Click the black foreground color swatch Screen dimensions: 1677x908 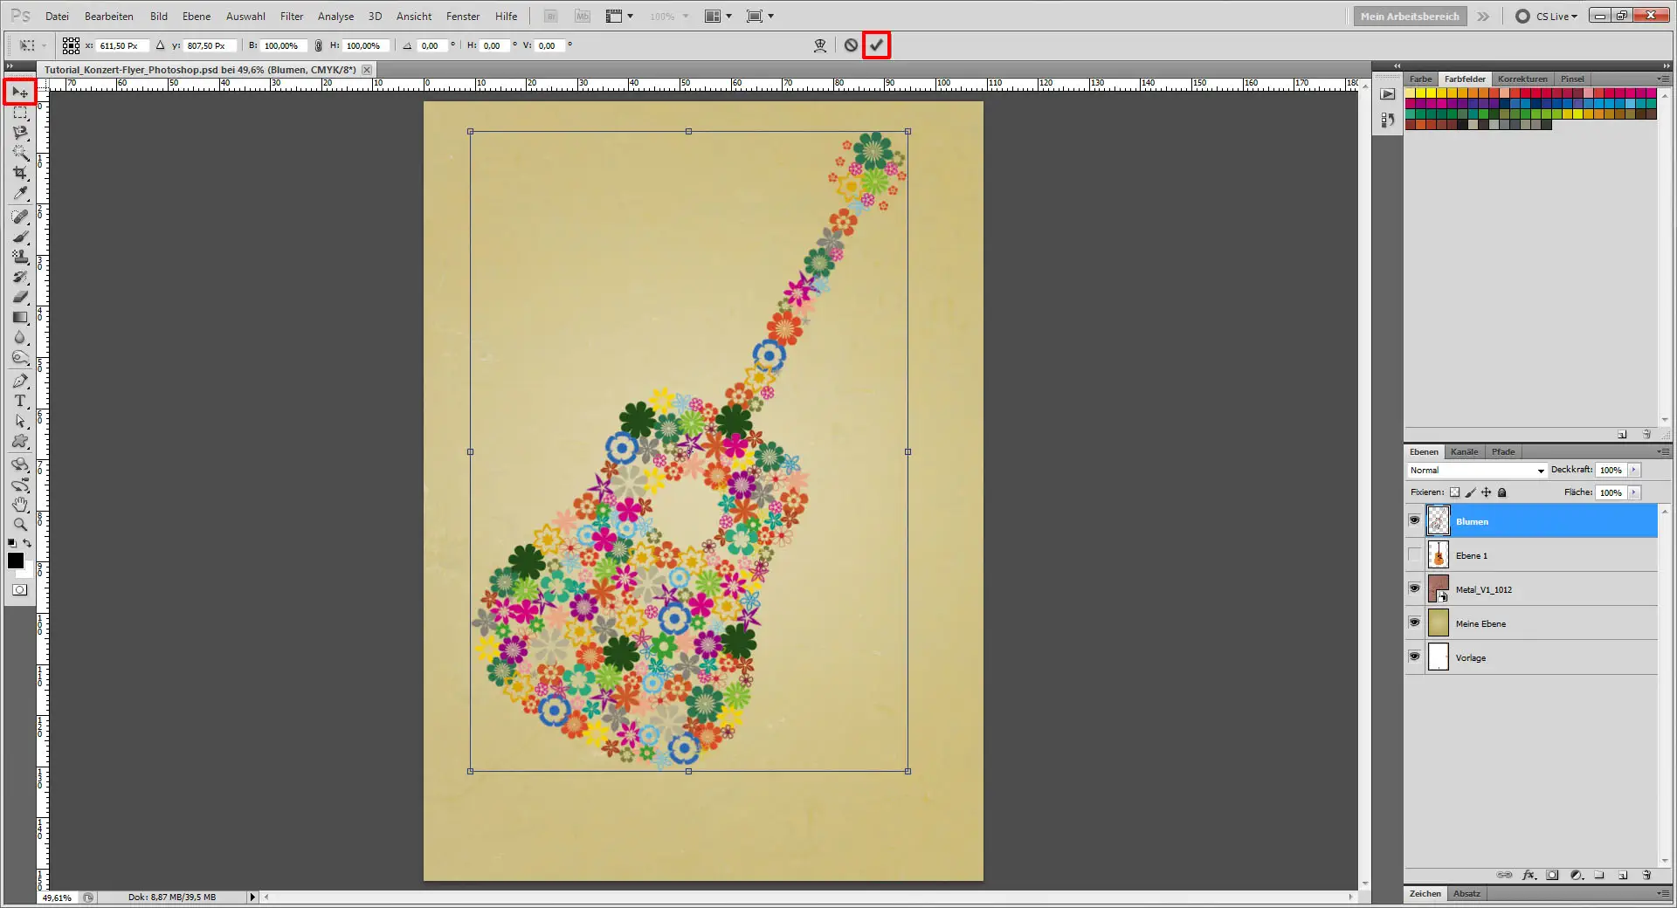pyautogui.click(x=16, y=561)
